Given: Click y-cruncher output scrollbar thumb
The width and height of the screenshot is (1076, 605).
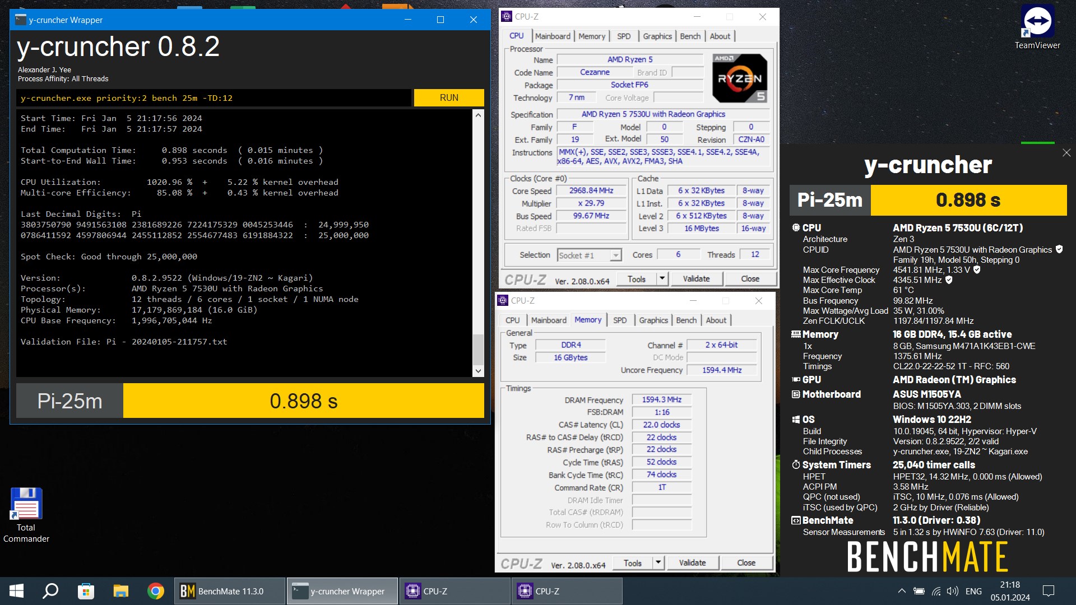Looking at the screenshot, I should [478, 350].
